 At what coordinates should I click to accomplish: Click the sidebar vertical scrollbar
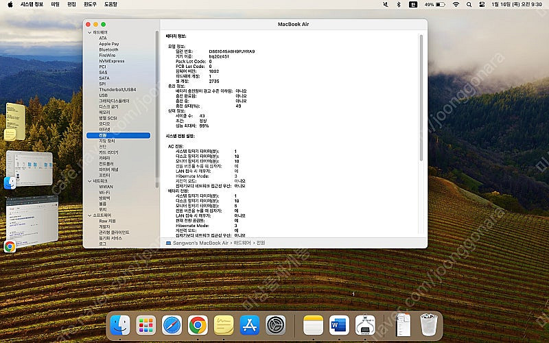pyautogui.click(x=157, y=108)
